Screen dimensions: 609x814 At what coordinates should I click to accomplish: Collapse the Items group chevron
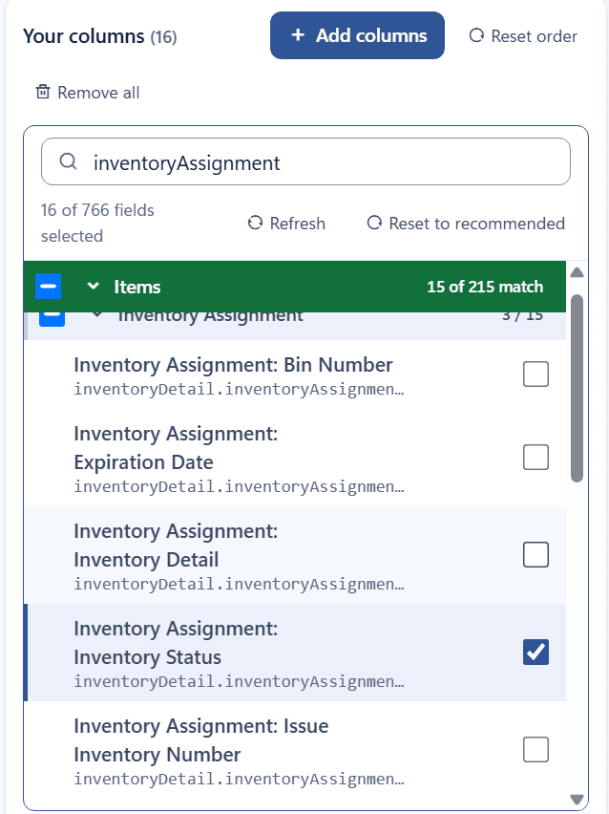pyautogui.click(x=93, y=286)
